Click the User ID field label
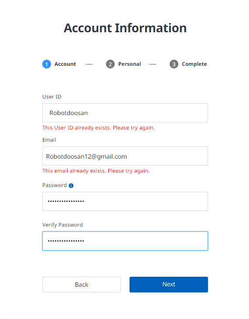The image size is (249, 319). click(x=52, y=97)
